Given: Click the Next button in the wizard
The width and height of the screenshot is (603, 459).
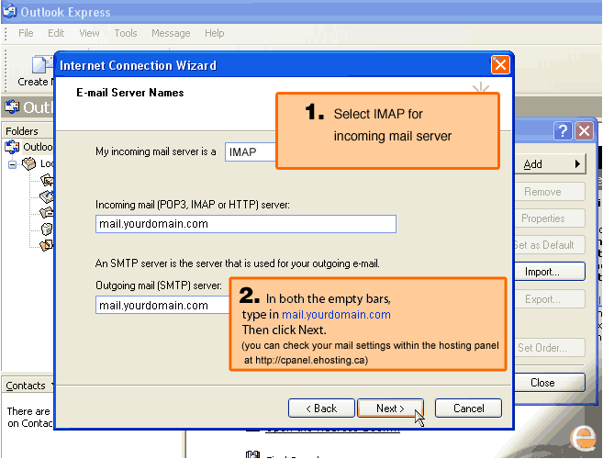Looking at the screenshot, I should click(390, 409).
